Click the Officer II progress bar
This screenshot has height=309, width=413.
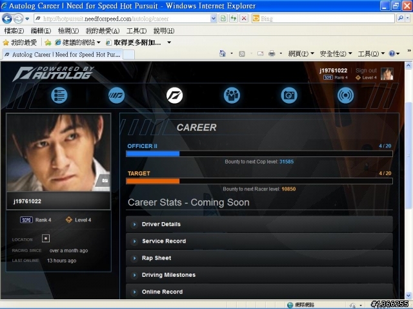(259, 154)
